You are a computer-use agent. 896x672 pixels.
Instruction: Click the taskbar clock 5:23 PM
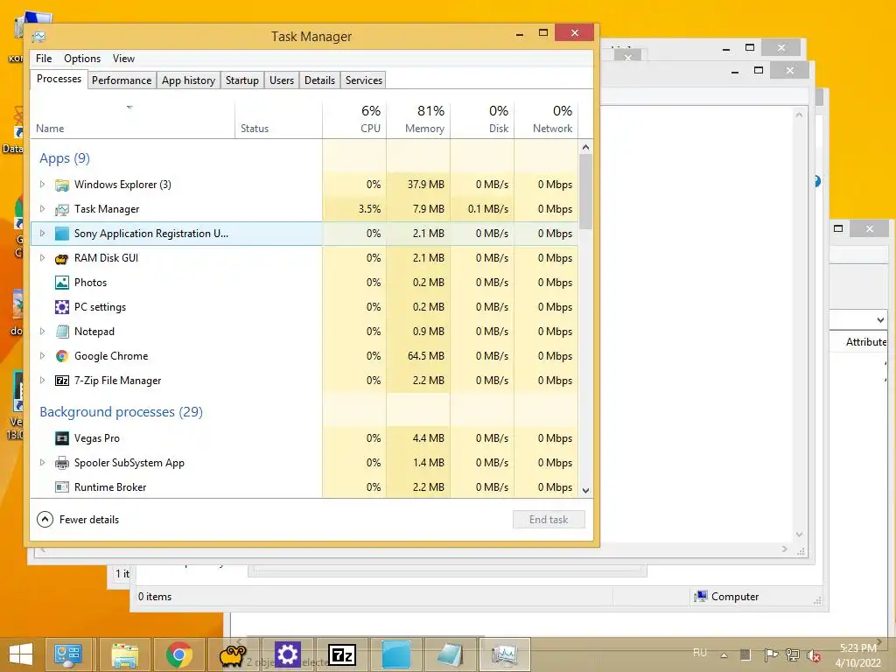tap(858, 655)
